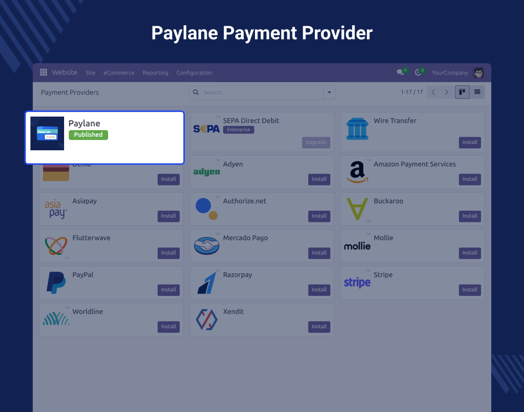Click the Paylane provider name

click(x=84, y=124)
